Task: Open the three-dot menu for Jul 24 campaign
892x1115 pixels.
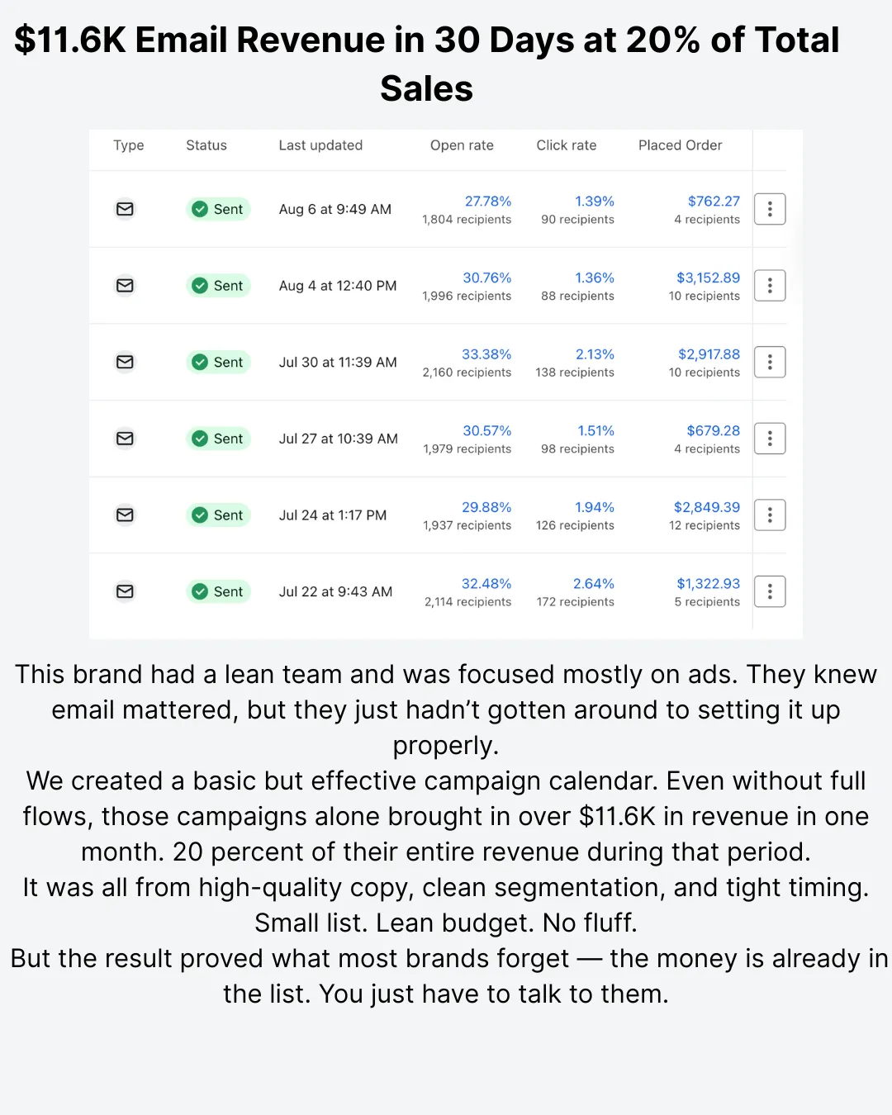Action: [x=770, y=515]
